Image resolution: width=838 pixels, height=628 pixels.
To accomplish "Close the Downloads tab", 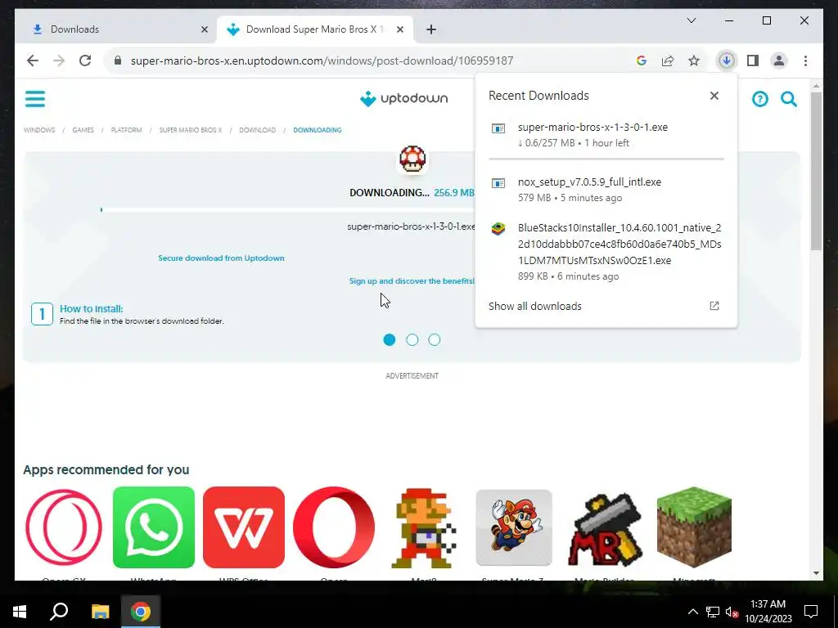I will click(x=204, y=29).
